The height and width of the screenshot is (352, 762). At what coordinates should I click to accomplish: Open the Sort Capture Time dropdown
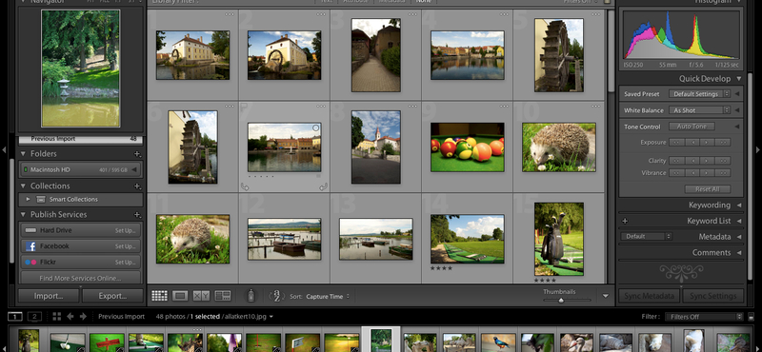click(328, 296)
